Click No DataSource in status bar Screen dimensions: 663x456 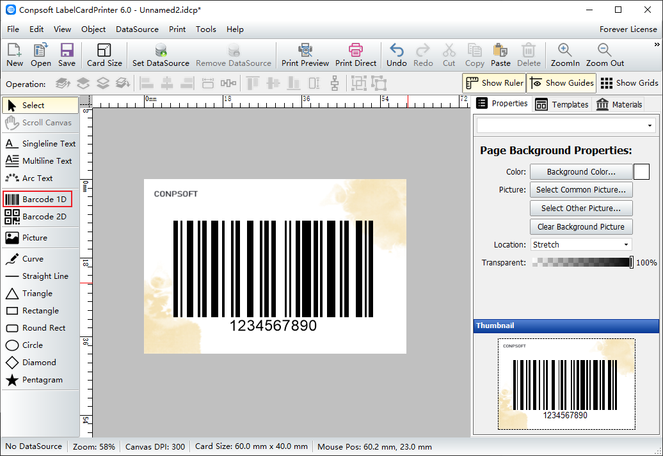tap(34, 446)
